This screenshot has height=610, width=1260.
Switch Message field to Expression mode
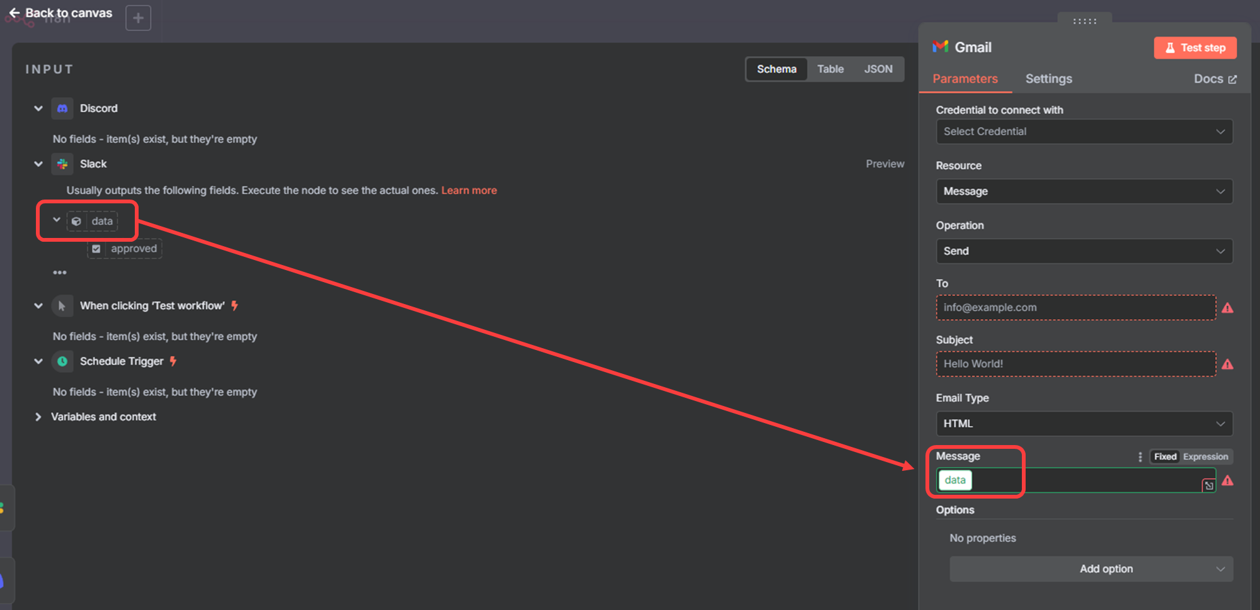click(x=1205, y=456)
